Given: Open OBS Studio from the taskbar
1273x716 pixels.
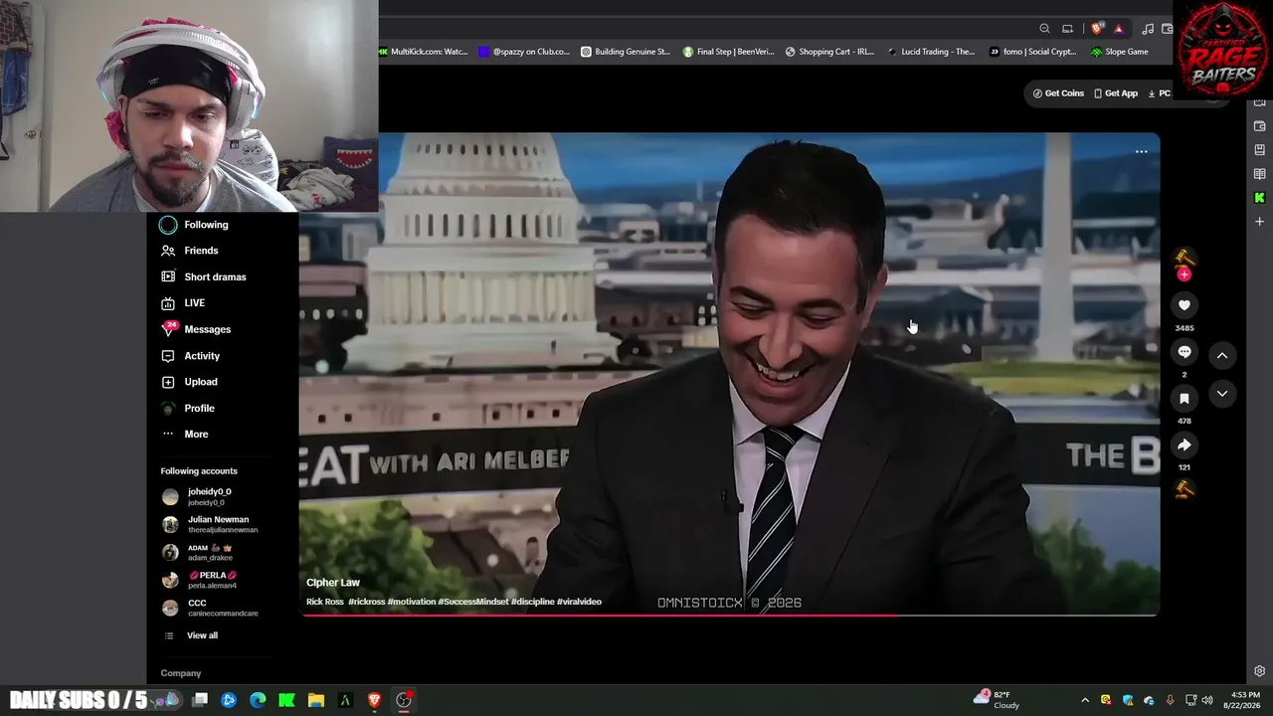Looking at the screenshot, I should click(x=403, y=700).
